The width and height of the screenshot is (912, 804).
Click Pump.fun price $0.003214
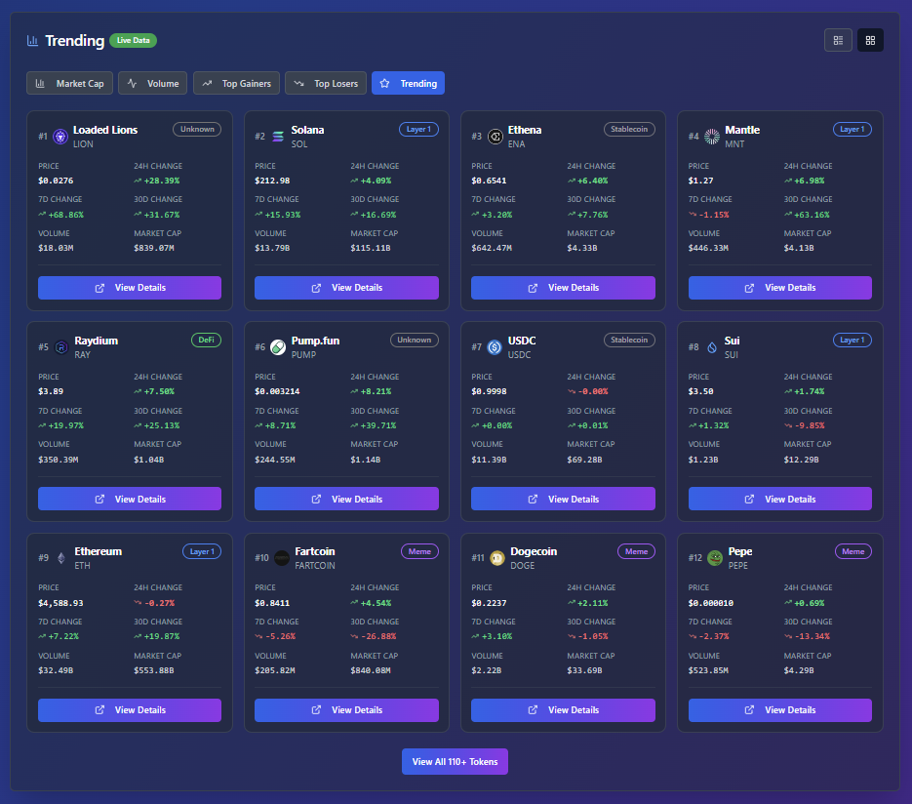pos(277,391)
